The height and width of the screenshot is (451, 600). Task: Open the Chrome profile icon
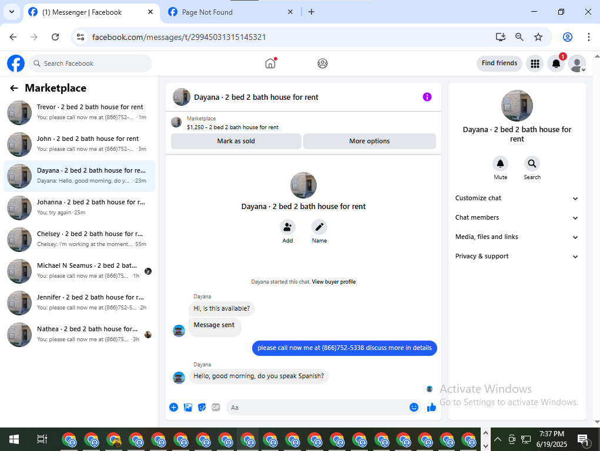568,37
